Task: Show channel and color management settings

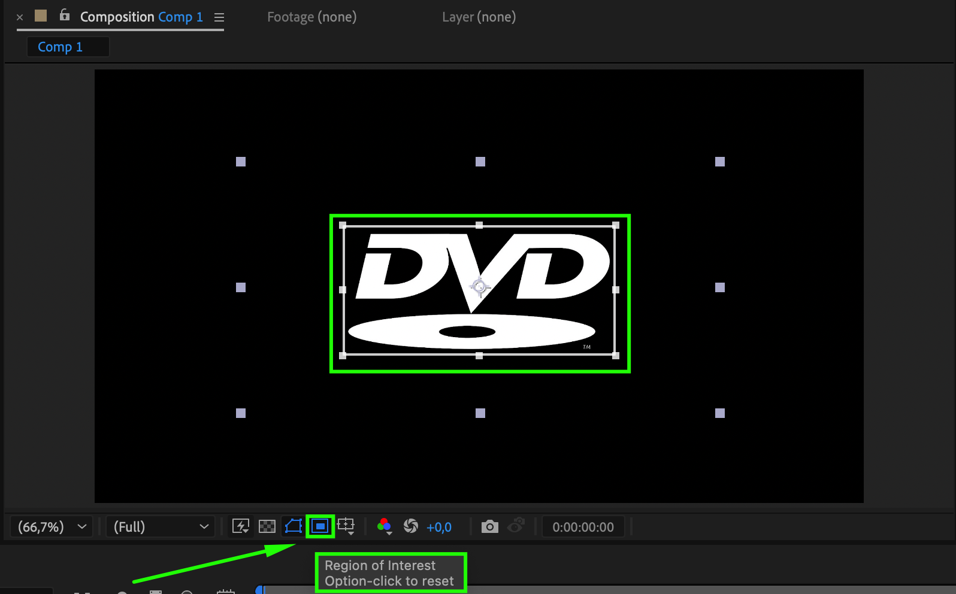Action: [385, 526]
